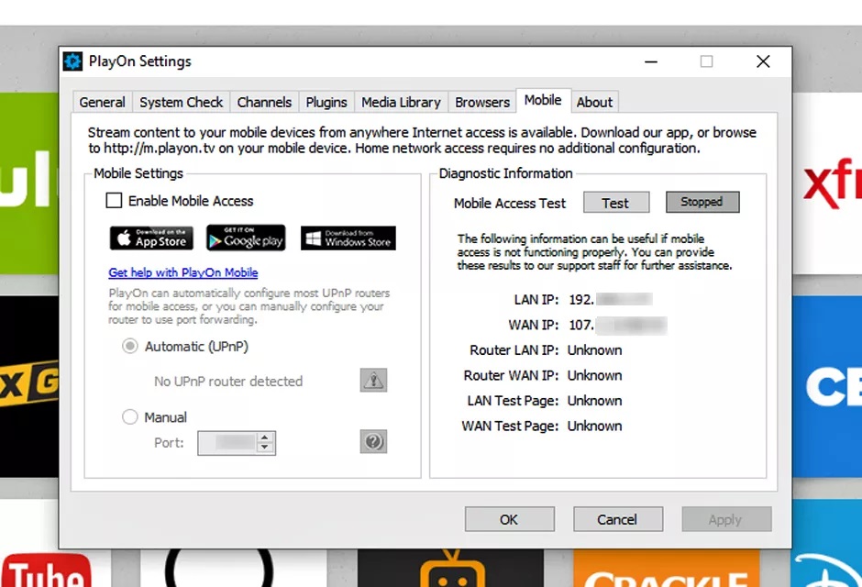The height and width of the screenshot is (587, 862).
Task: Select the Automatic (UPnP) radio option
Action: [x=130, y=347]
